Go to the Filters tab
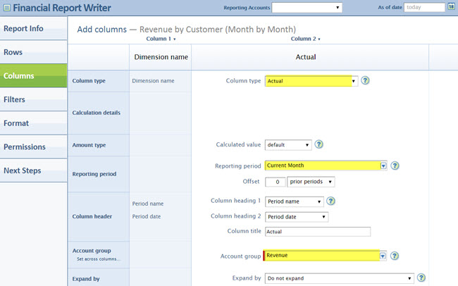The height and width of the screenshot is (286, 458). pos(33,100)
